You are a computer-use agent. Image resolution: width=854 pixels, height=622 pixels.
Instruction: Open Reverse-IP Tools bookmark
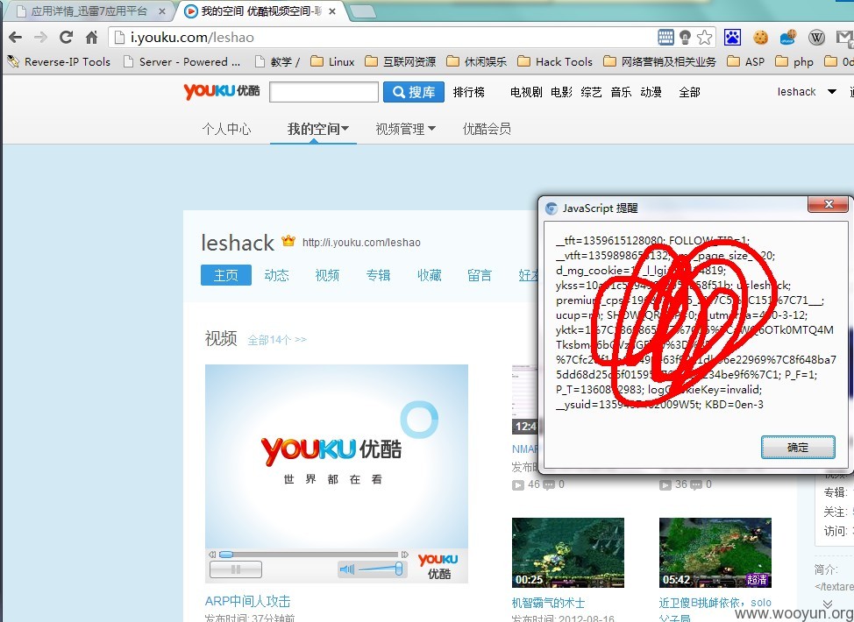click(x=59, y=62)
